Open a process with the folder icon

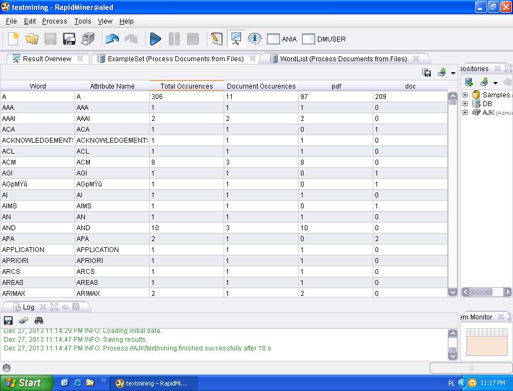[x=32, y=39]
